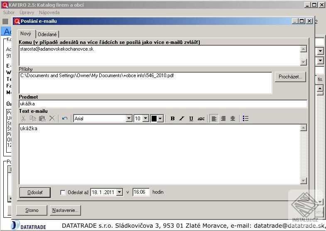This screenshot has height=231, width=326.
Task: Center the e-mail text
Action: (233, 119)
